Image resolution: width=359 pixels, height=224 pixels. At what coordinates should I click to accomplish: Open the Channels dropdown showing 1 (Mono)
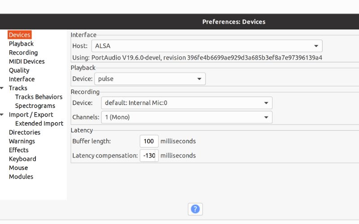coord(187,117)
